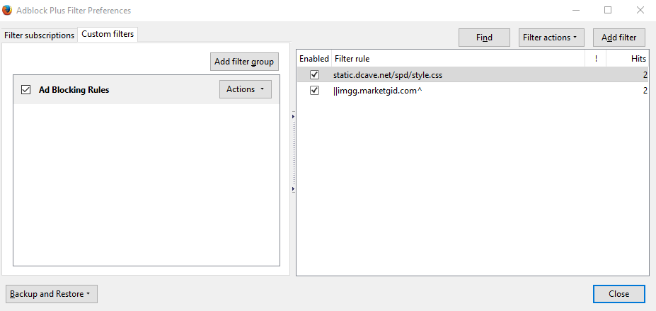Open the Actions dropdown for Ad Blocking Rules
Image resolution: width=656 pixels, height=311 pixels.
pos(245,89)
